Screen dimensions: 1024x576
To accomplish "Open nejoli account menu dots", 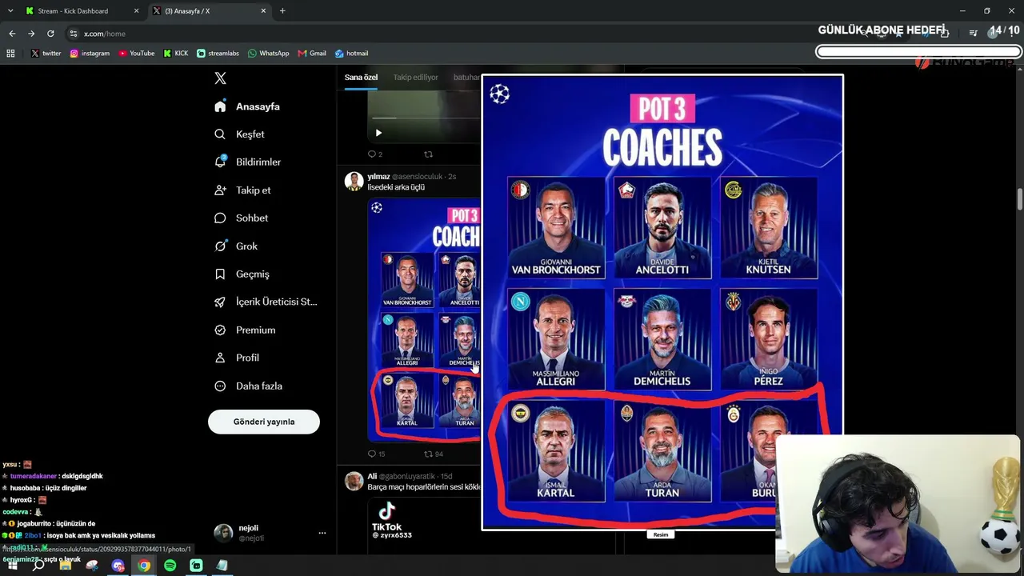I will (x=322, y=533).
